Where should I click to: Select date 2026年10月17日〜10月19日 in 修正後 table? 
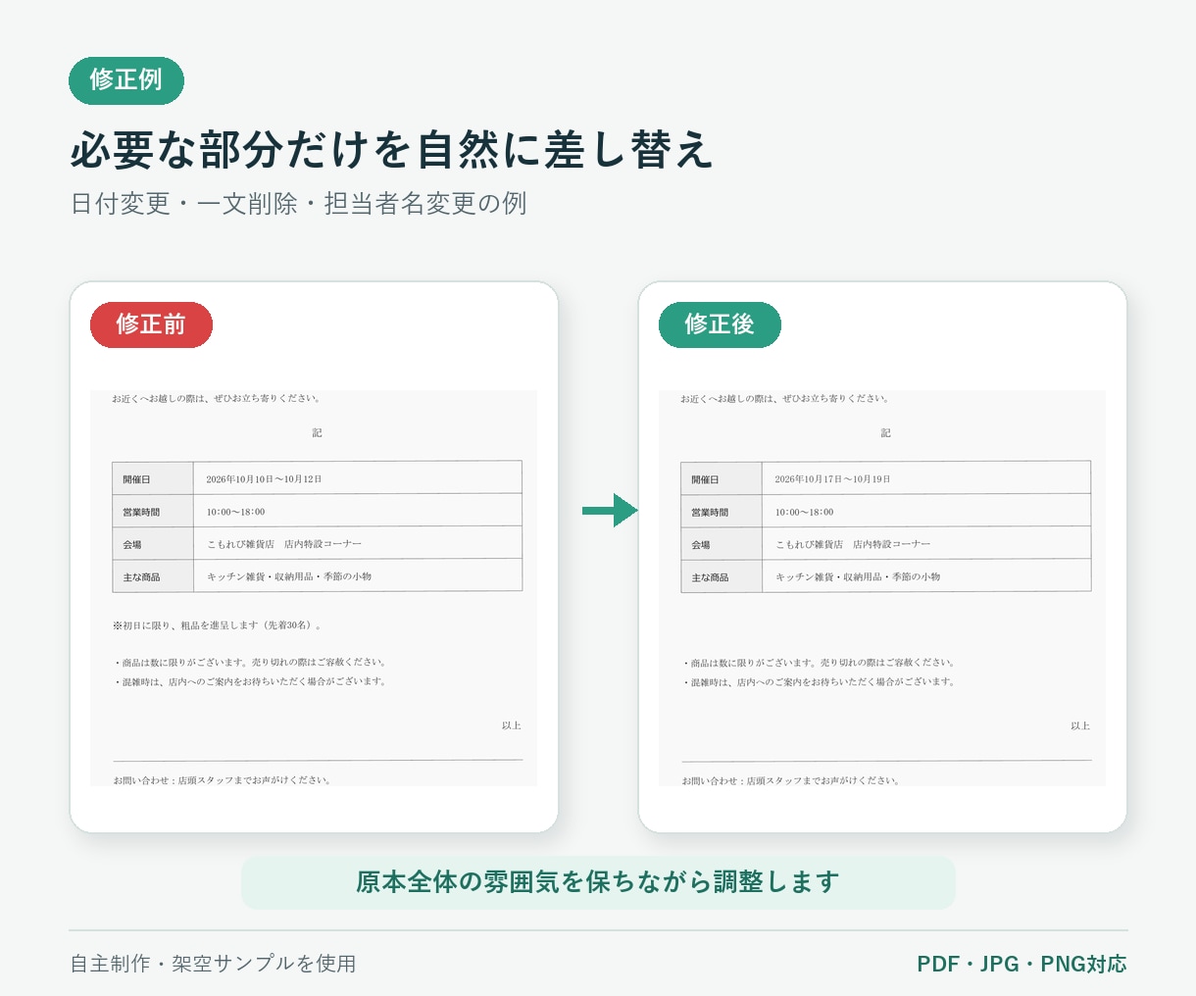(832, 479)
